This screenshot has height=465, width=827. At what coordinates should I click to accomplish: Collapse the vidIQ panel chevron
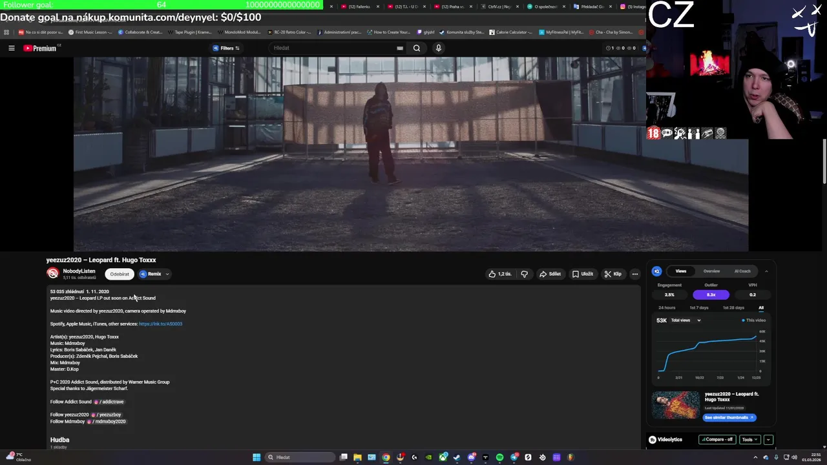point(766,271)
